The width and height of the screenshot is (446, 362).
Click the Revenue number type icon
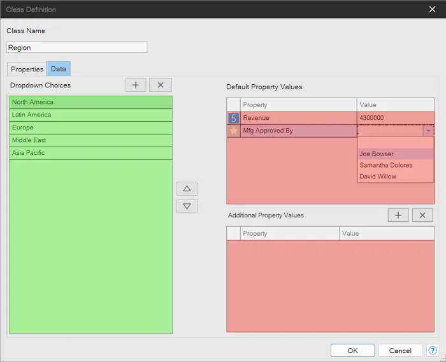pos(234,118)
